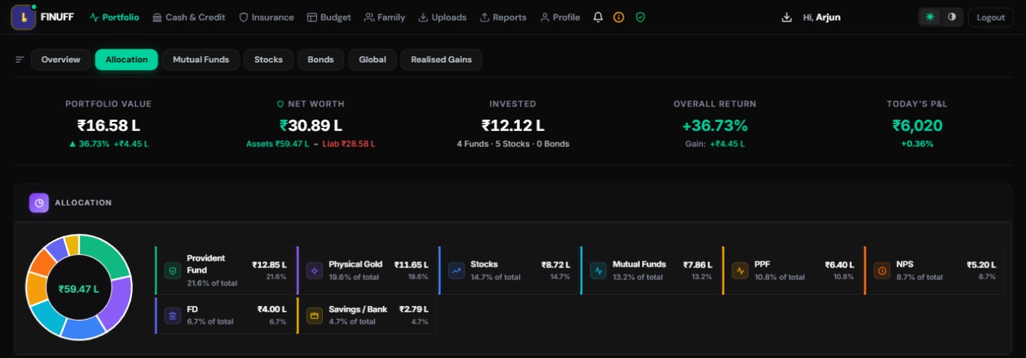Viewport: 1026px width, 358px height.
Task: Click the Net Worth ₹30.89 L figure
Action: pyautogui.click(x=311, y=126)
